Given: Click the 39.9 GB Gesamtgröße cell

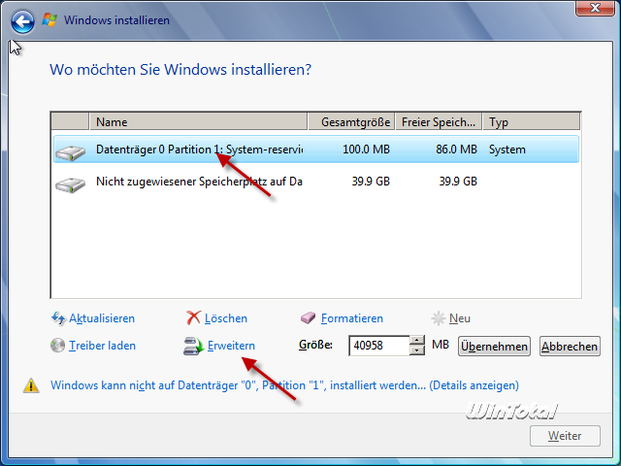Looking at the screenshot, I should 371,182.
